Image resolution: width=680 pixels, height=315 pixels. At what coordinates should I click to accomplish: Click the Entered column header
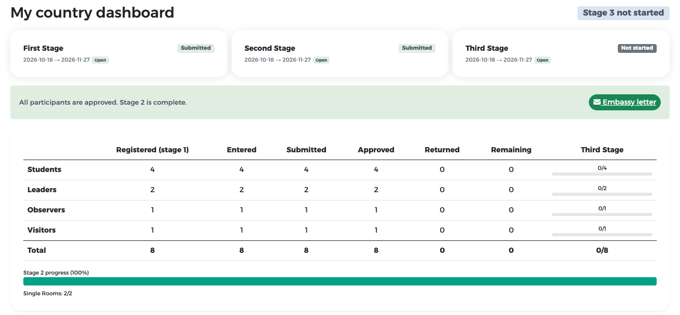coord(242,150)
